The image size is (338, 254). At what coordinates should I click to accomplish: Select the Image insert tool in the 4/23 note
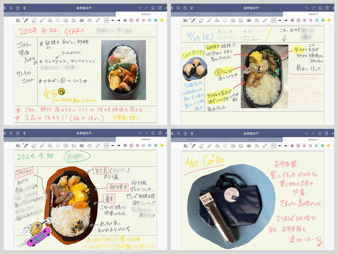(241, 20)
